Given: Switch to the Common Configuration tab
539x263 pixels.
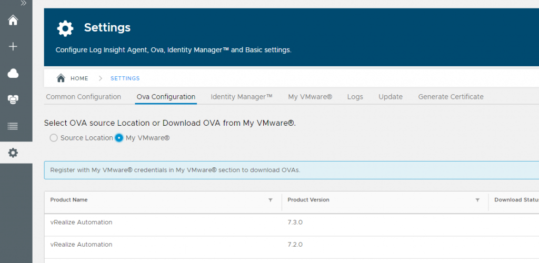Looking at the screenshot, I should 83,97.
